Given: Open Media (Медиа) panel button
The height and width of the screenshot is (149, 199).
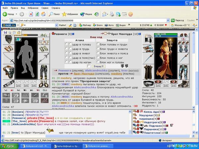Looking at the screenshot, I should 86,14.
